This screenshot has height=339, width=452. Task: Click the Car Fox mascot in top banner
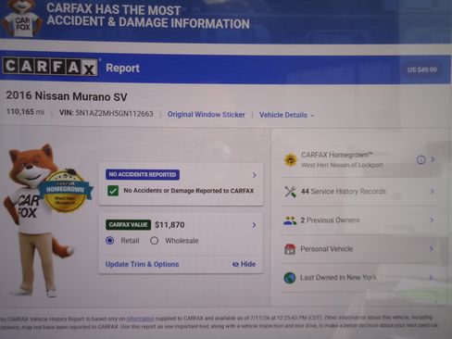pos(21,18)
